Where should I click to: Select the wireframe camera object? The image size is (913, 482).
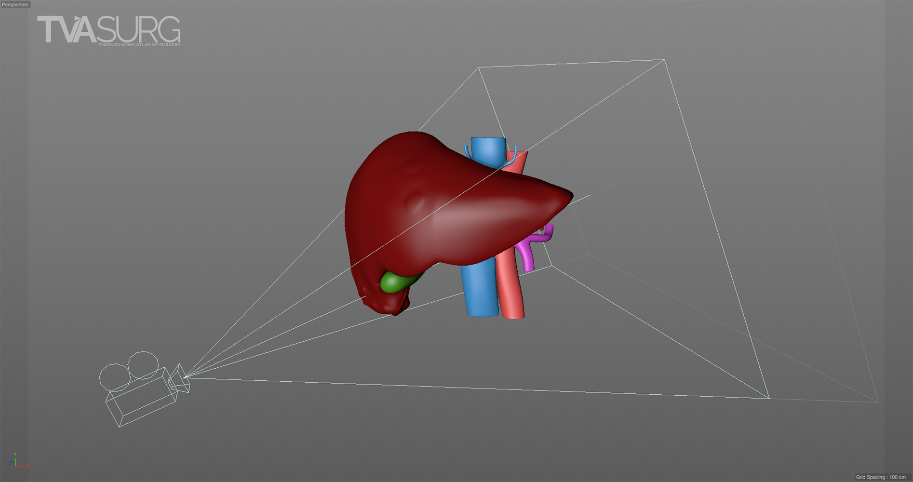coord(145,389)
